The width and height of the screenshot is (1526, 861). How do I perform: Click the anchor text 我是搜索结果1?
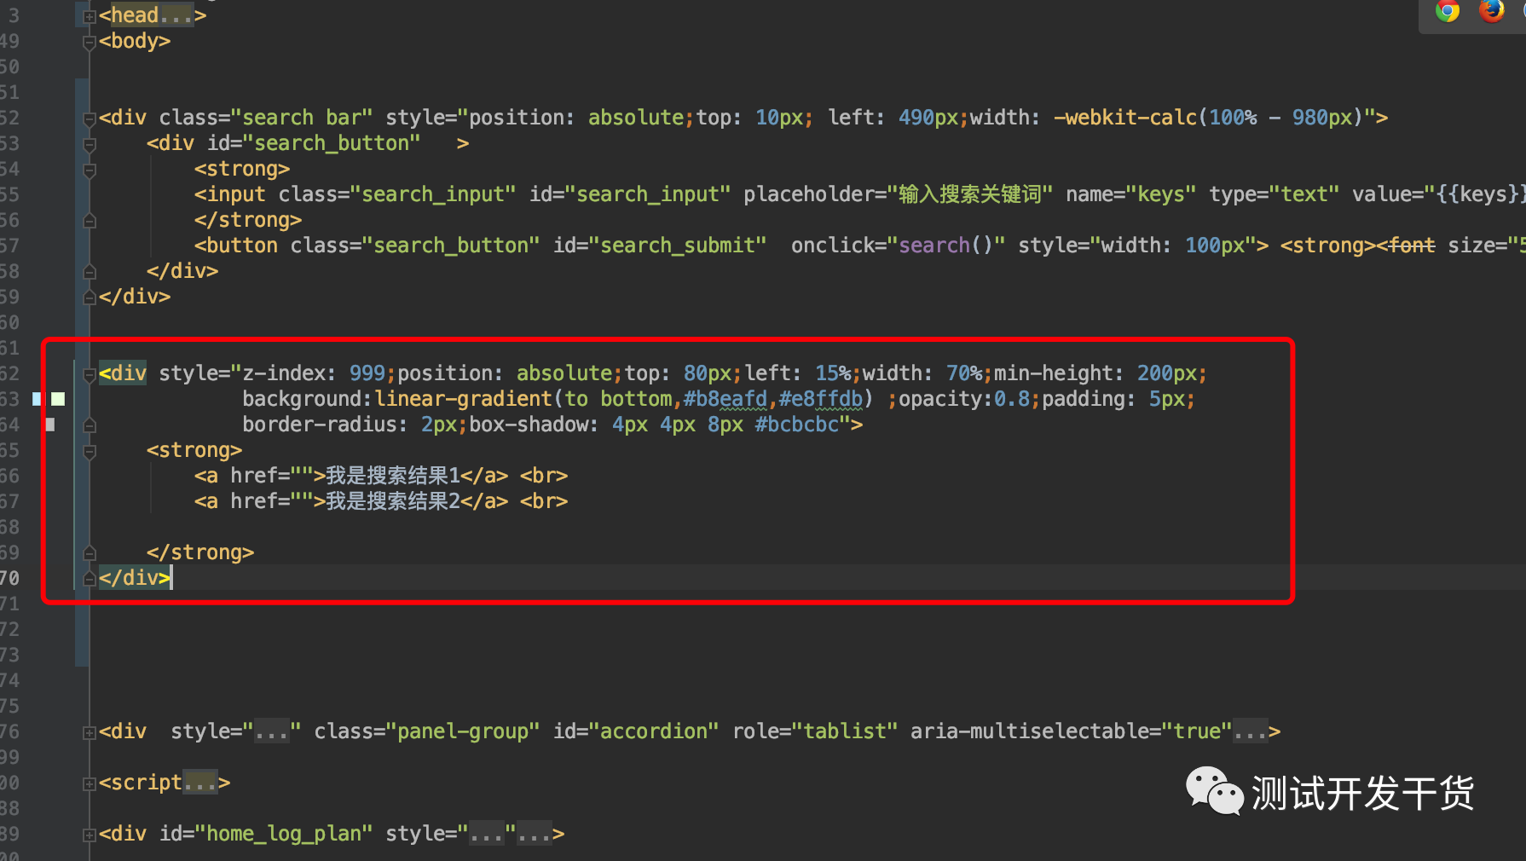point(392,476)
